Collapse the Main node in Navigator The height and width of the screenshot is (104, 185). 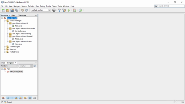[x=2, y=69]
